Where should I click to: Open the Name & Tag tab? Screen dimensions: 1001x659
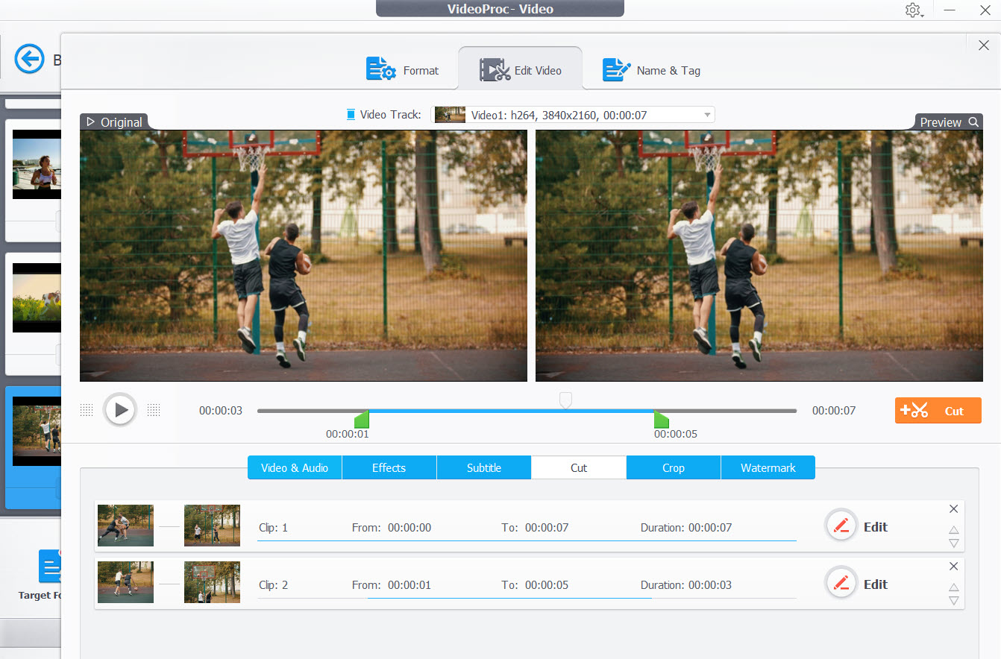651,70
